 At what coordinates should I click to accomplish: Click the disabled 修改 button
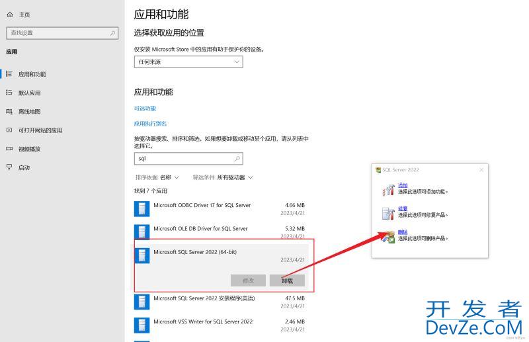click(249, 280)
